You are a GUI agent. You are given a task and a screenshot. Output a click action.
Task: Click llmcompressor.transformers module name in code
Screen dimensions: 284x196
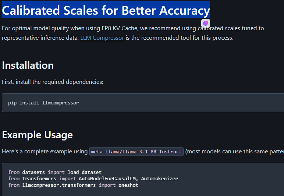(59, 185)
